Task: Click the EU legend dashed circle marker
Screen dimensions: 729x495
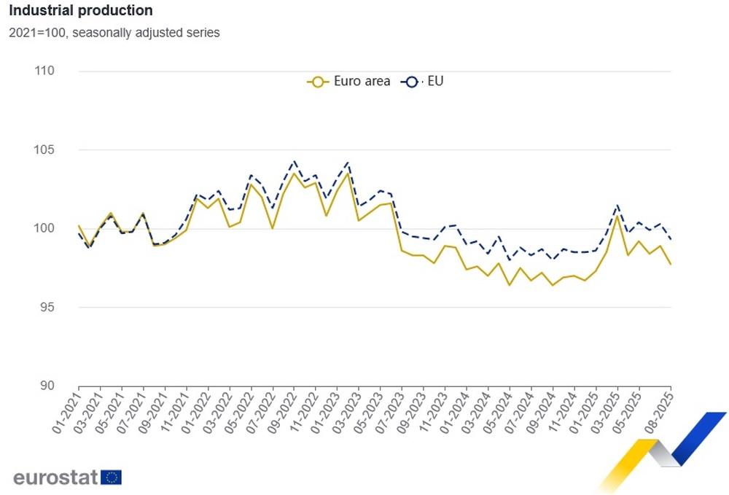Action: click(410, 82)
